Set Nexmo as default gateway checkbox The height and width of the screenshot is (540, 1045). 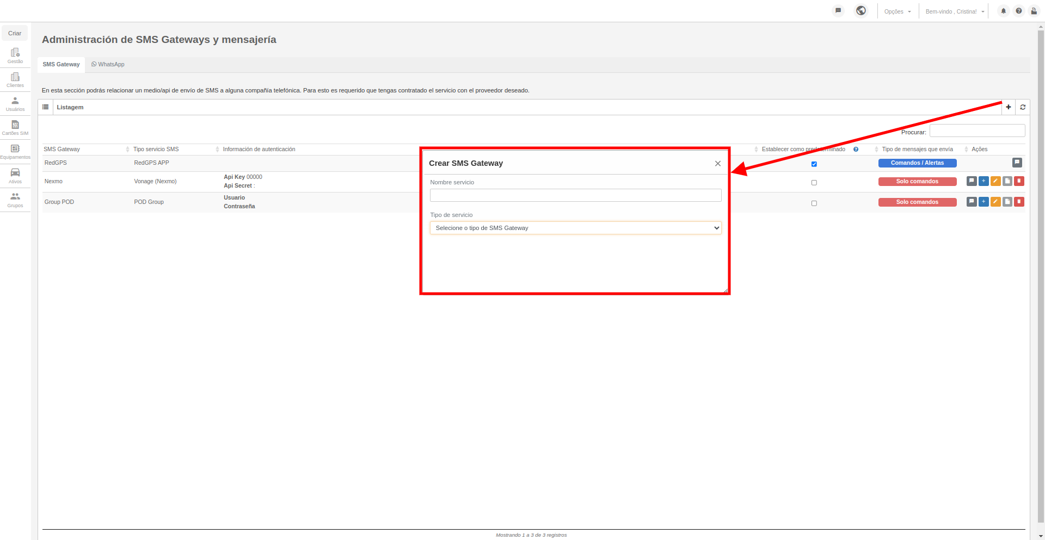coord(814,183)
